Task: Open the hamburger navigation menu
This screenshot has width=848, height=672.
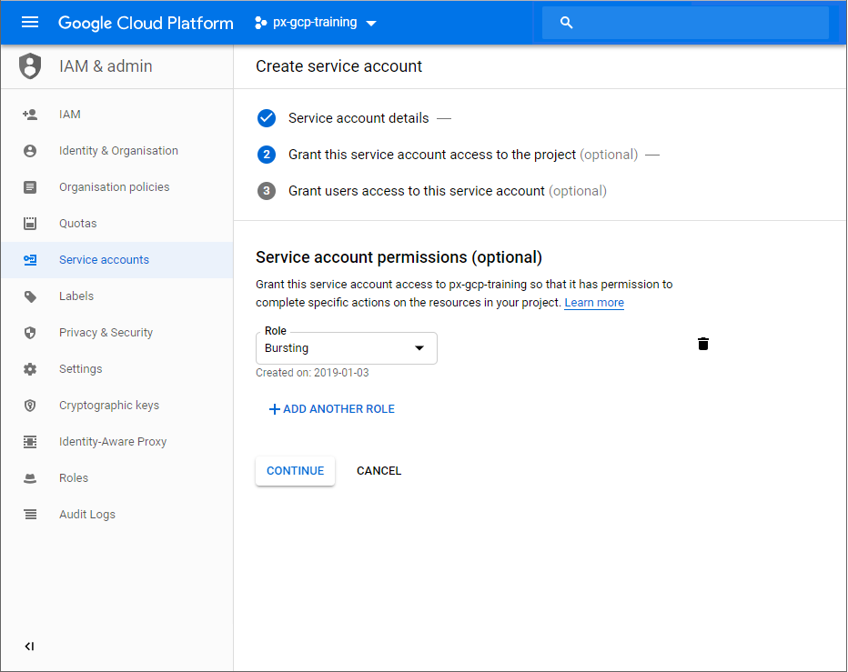Action: pyautogui.click(x=30, y=23)
